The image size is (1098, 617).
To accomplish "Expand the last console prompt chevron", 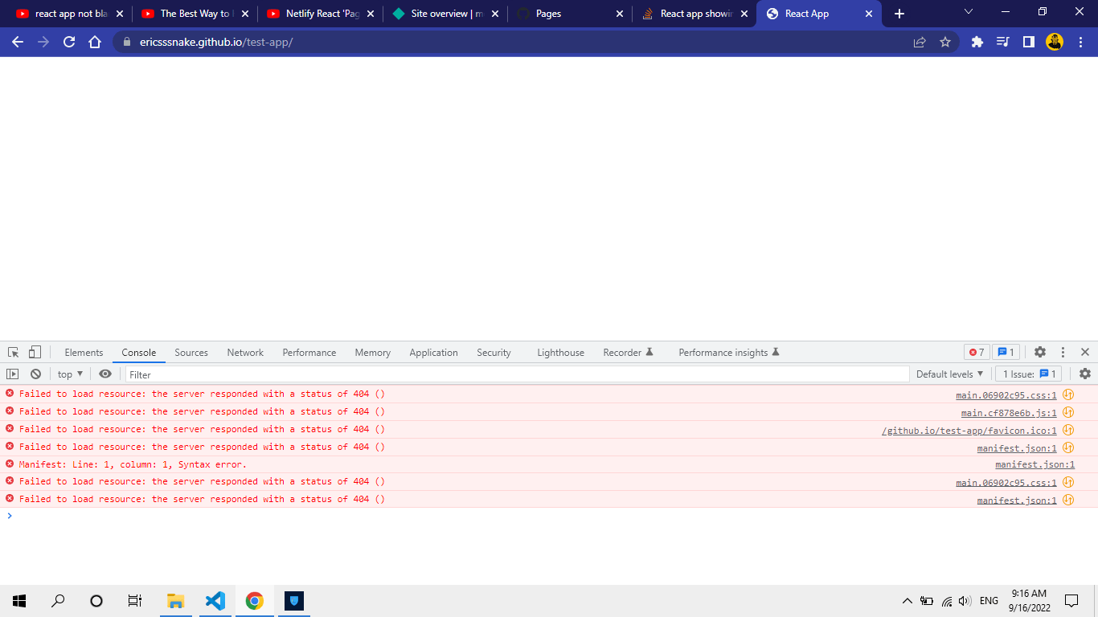I will (10, 516).
